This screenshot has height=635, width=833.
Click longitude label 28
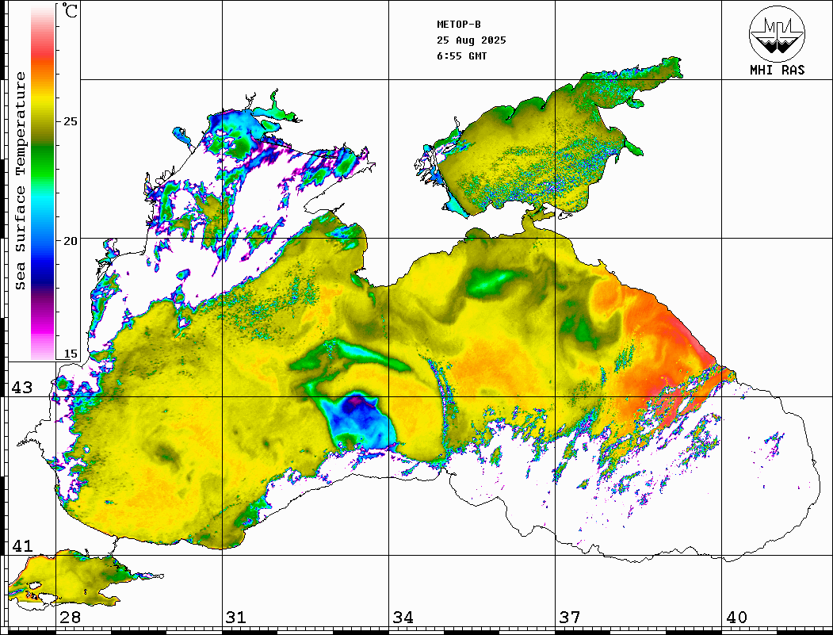tap(70, 617)
